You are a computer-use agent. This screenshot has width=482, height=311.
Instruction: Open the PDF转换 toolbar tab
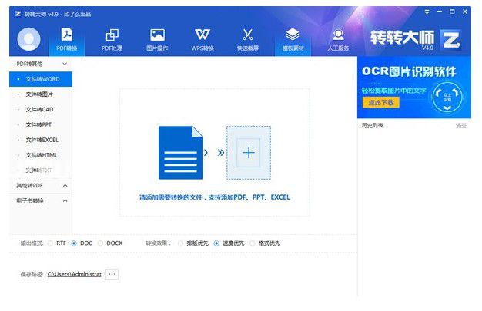66,39
